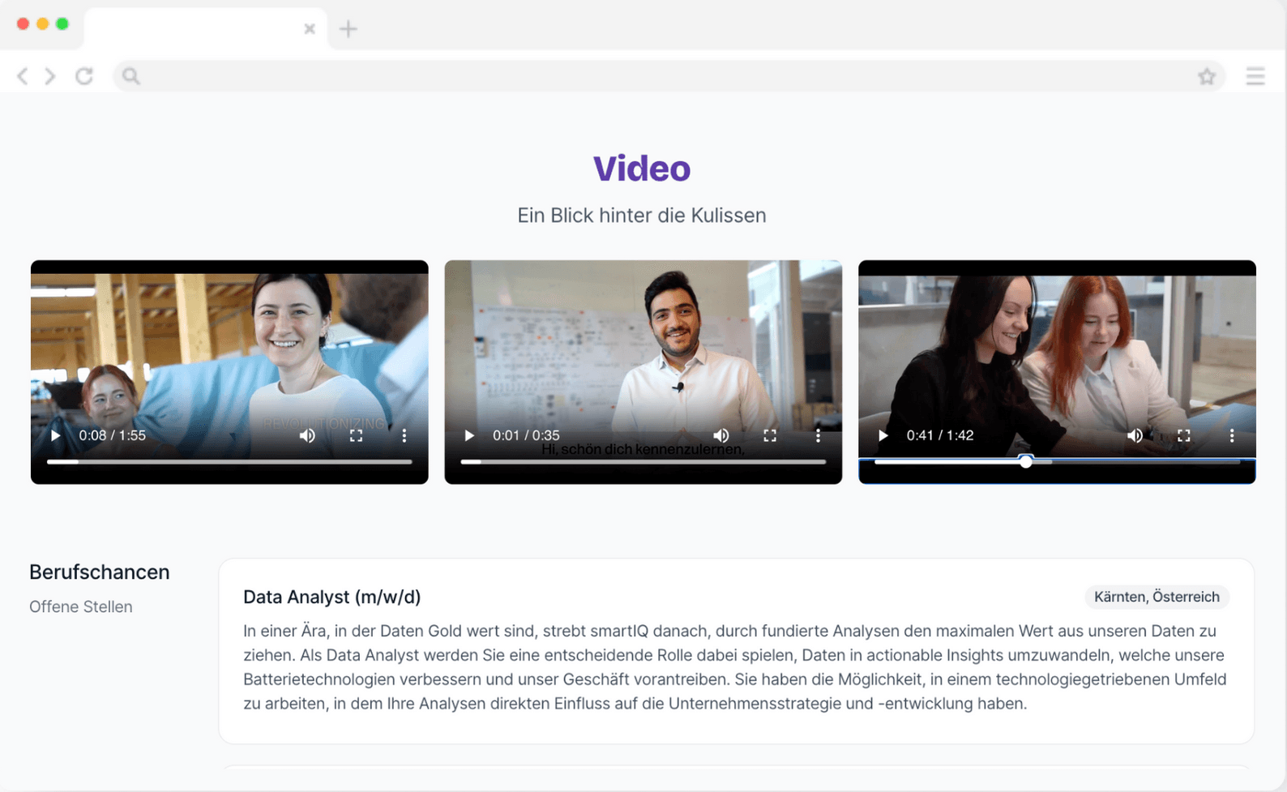The height and width of the screenshot is (792, 1287).
Task: Enter fullscreen for the 0:35 video
Action: tap(770, 435)
